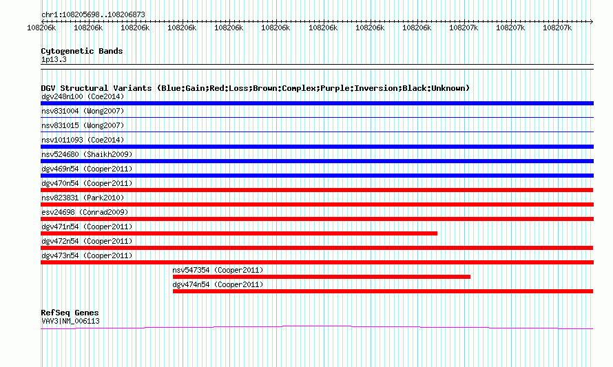Click the right arrow end of the ruler
Image resolution: width=613 pixels, height=367 pixels.
[x=592, y=21]
